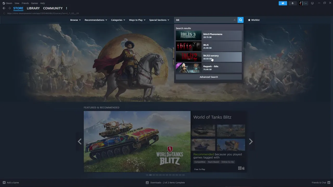This screenshot has height=187, width=333.
Task: Click the Rappelz Iblis thumbnail
Action: click(189, 68)
